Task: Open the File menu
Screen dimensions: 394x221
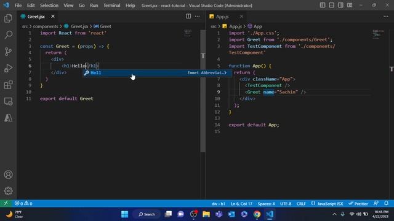Action: (18, 6)
